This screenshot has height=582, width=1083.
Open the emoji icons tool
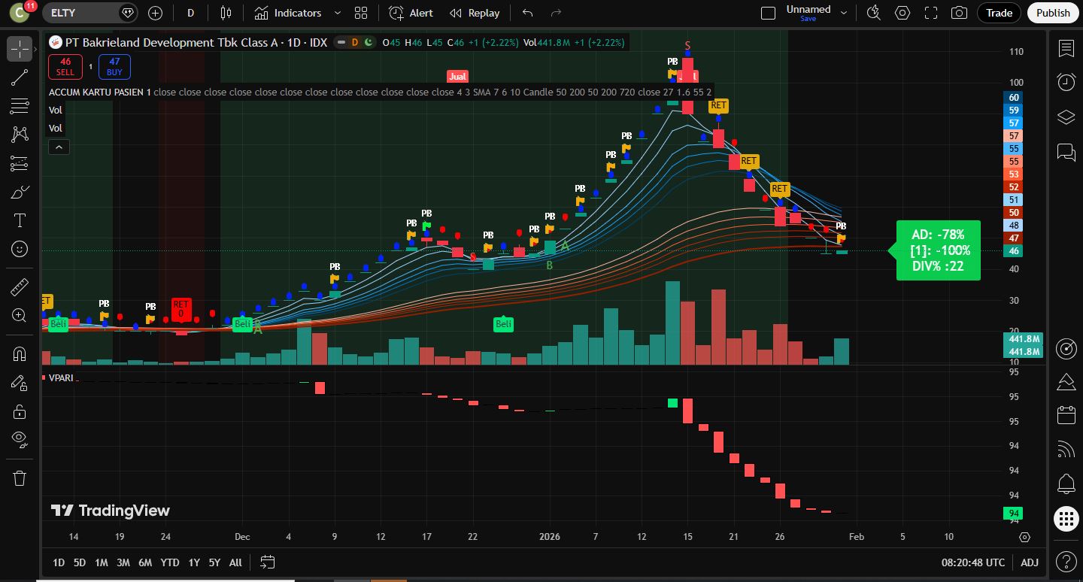click(20, 249)
